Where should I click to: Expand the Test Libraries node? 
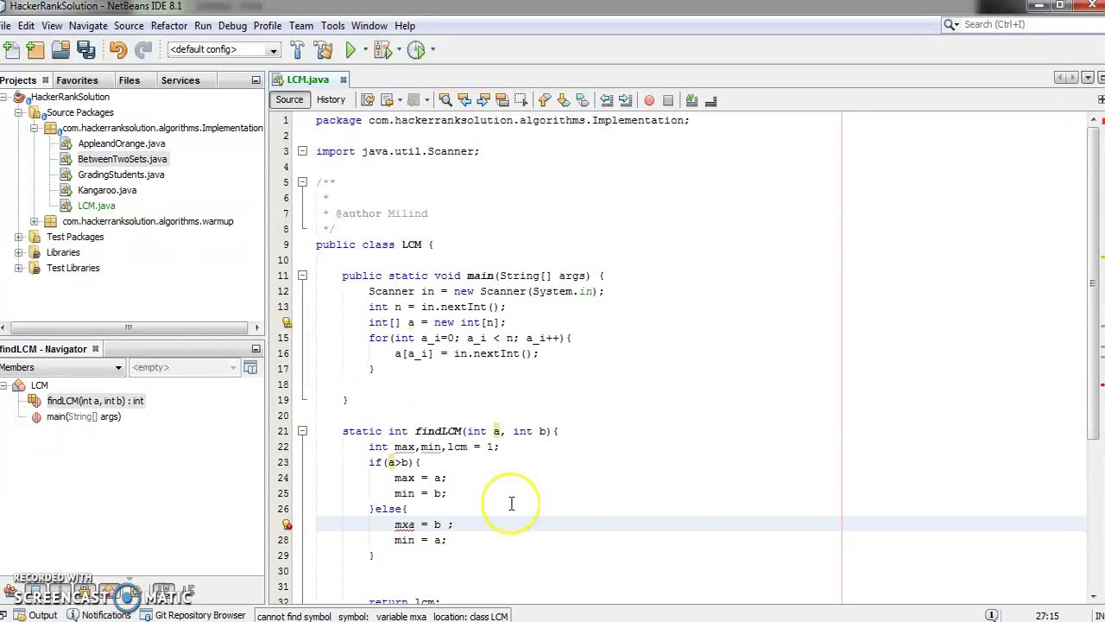[x=18, y=268]
